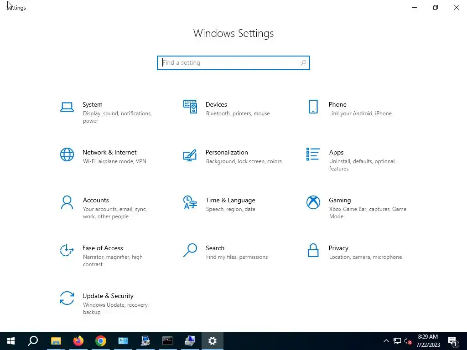Open the System laptop icon

67,107
